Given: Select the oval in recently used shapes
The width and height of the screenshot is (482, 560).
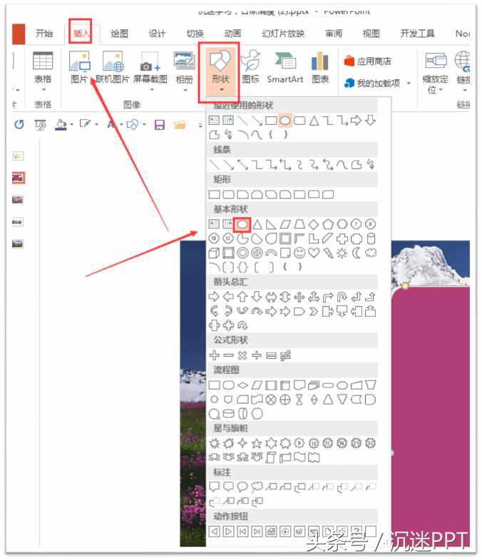Looking at the screenshot, I should pos(285,121).
